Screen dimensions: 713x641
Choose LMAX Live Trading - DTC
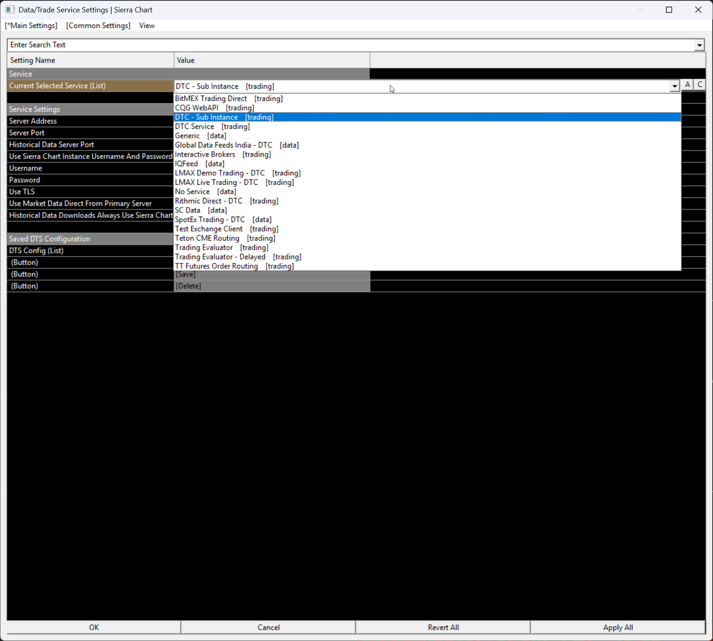coord(427,182)
